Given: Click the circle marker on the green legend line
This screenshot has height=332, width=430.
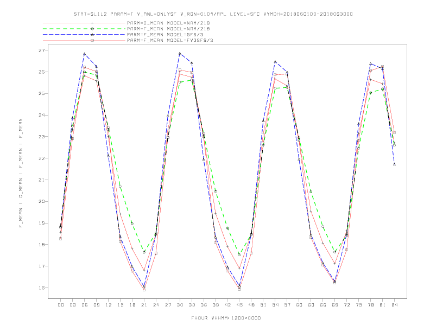Looking at the screenshot, I should pos(92,29).
